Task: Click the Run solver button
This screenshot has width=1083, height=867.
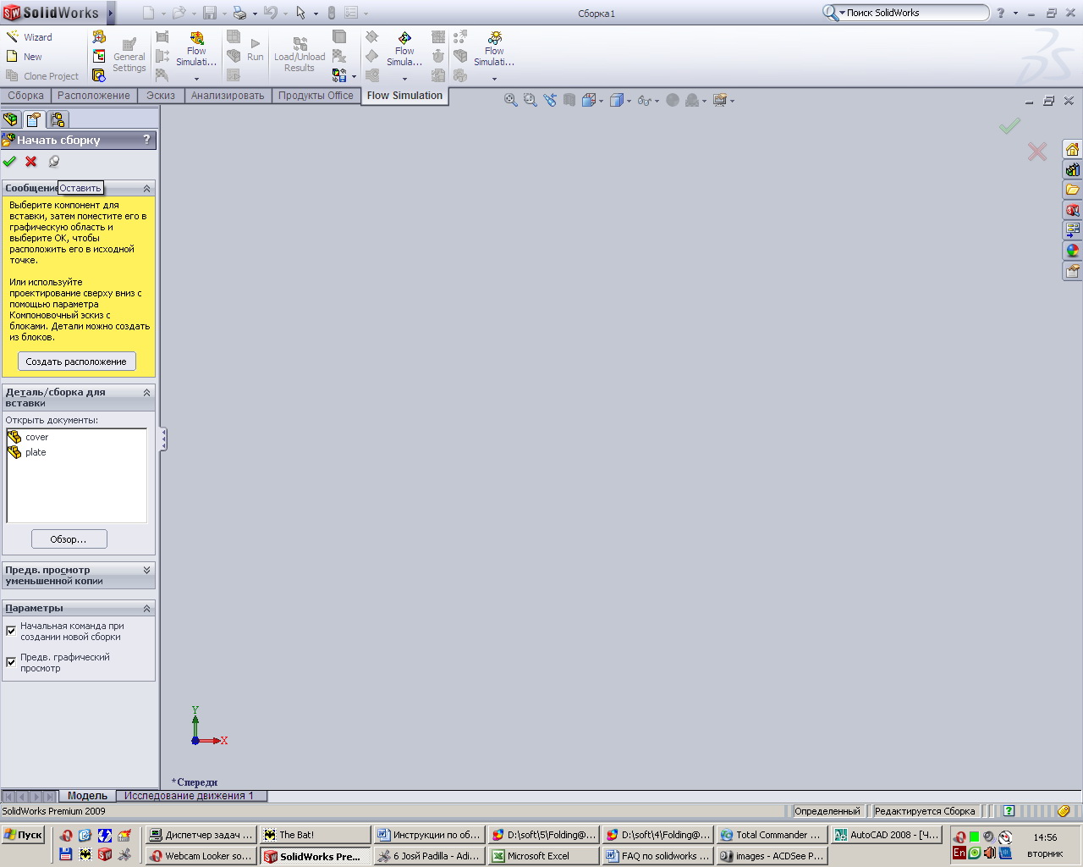Action: point(256,50)
